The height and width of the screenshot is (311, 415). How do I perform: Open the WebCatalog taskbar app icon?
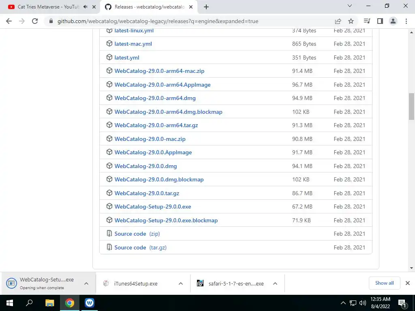pyautogui.click(x=90, y=303)
